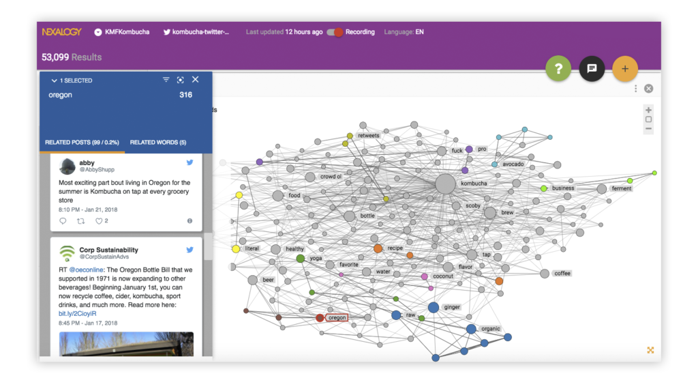The width and height of the screenshot is (698, 391).
Task: Zoom in on the network graph
Action: [648, 110]
